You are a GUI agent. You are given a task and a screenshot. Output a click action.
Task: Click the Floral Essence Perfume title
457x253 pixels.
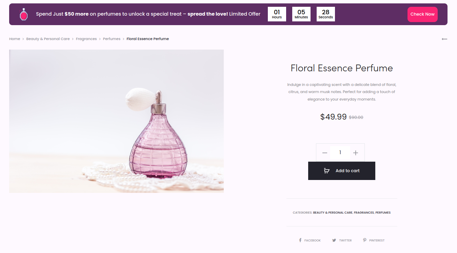341,68
